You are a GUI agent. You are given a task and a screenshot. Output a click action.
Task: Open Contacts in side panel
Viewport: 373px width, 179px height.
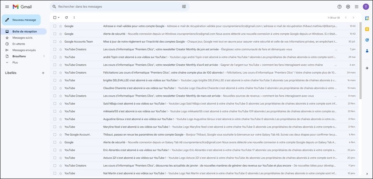click(367, 51)
